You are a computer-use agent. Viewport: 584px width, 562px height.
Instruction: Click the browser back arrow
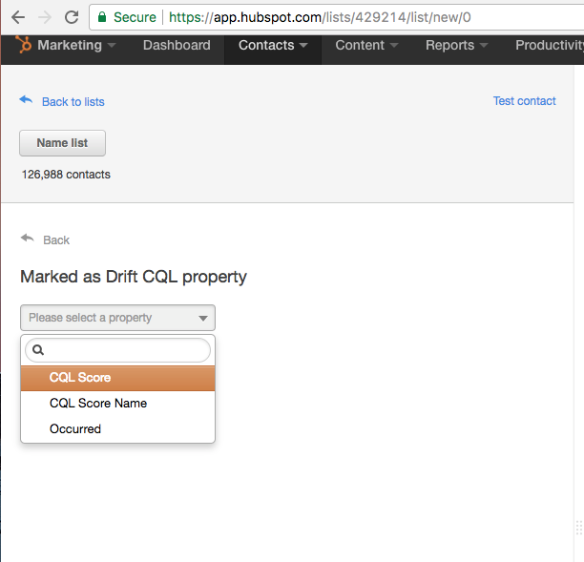pos(18,17)
